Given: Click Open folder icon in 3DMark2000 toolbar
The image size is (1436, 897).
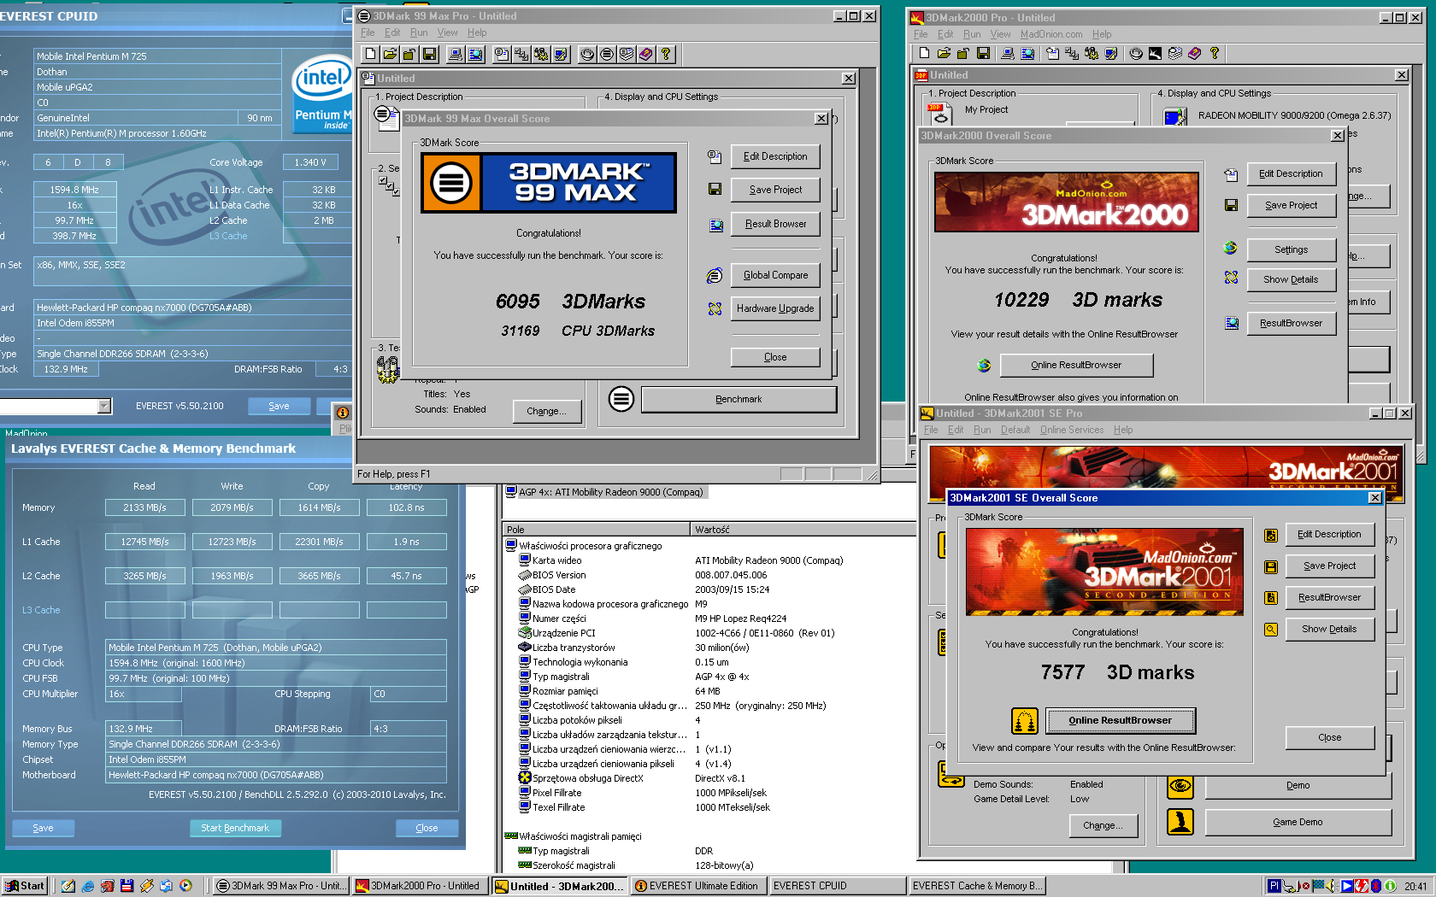Looking at the screenshot, I should point(944,53).
